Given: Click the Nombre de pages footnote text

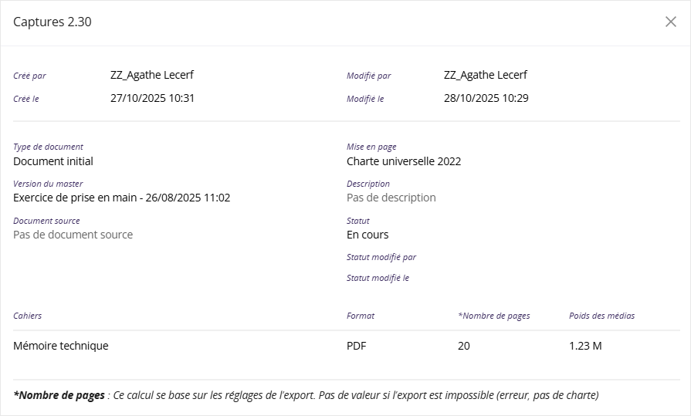Looking at the screenshot, I should pos(306,395).
